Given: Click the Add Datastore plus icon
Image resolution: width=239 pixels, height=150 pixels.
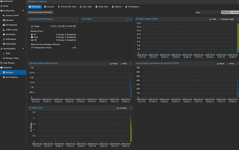Looking at the screenshot, I should [x=4, y=77].
